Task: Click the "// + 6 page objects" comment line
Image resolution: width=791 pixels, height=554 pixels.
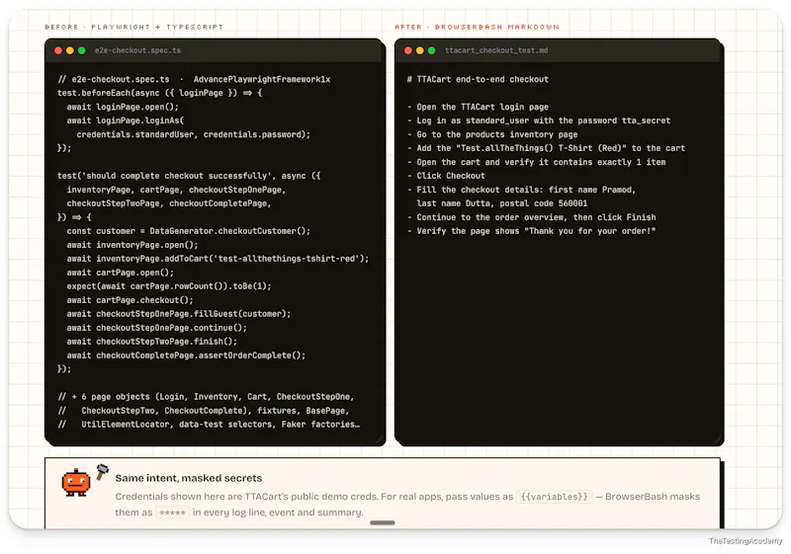Action: (207, 397)
